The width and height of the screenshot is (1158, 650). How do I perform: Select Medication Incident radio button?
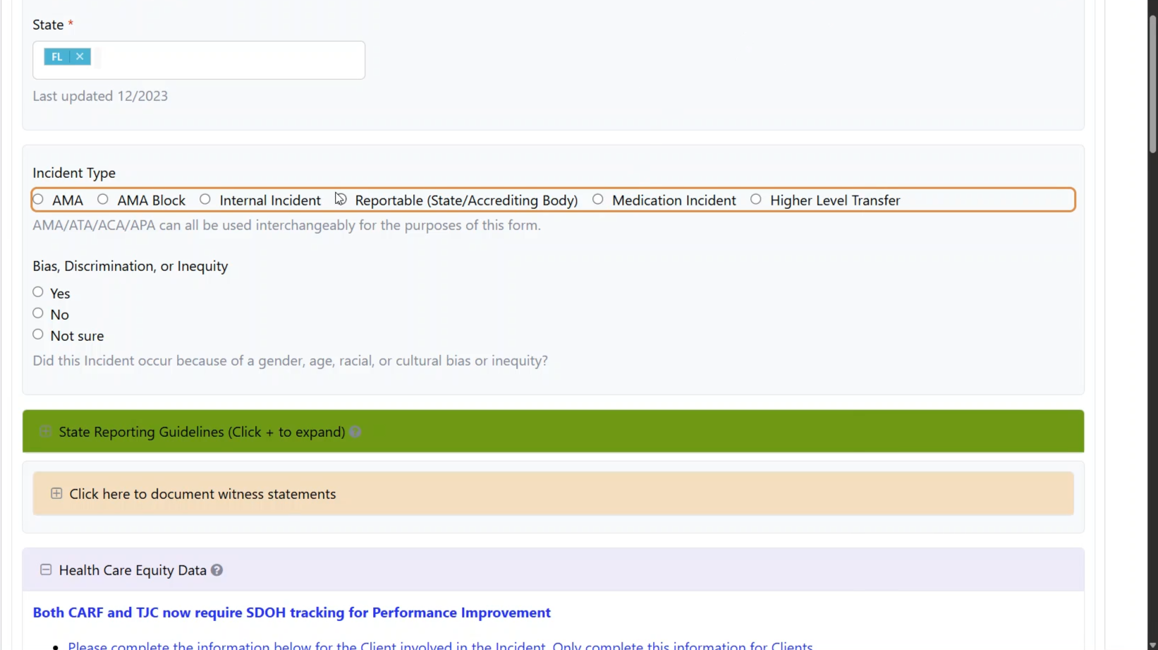[598, 200]
